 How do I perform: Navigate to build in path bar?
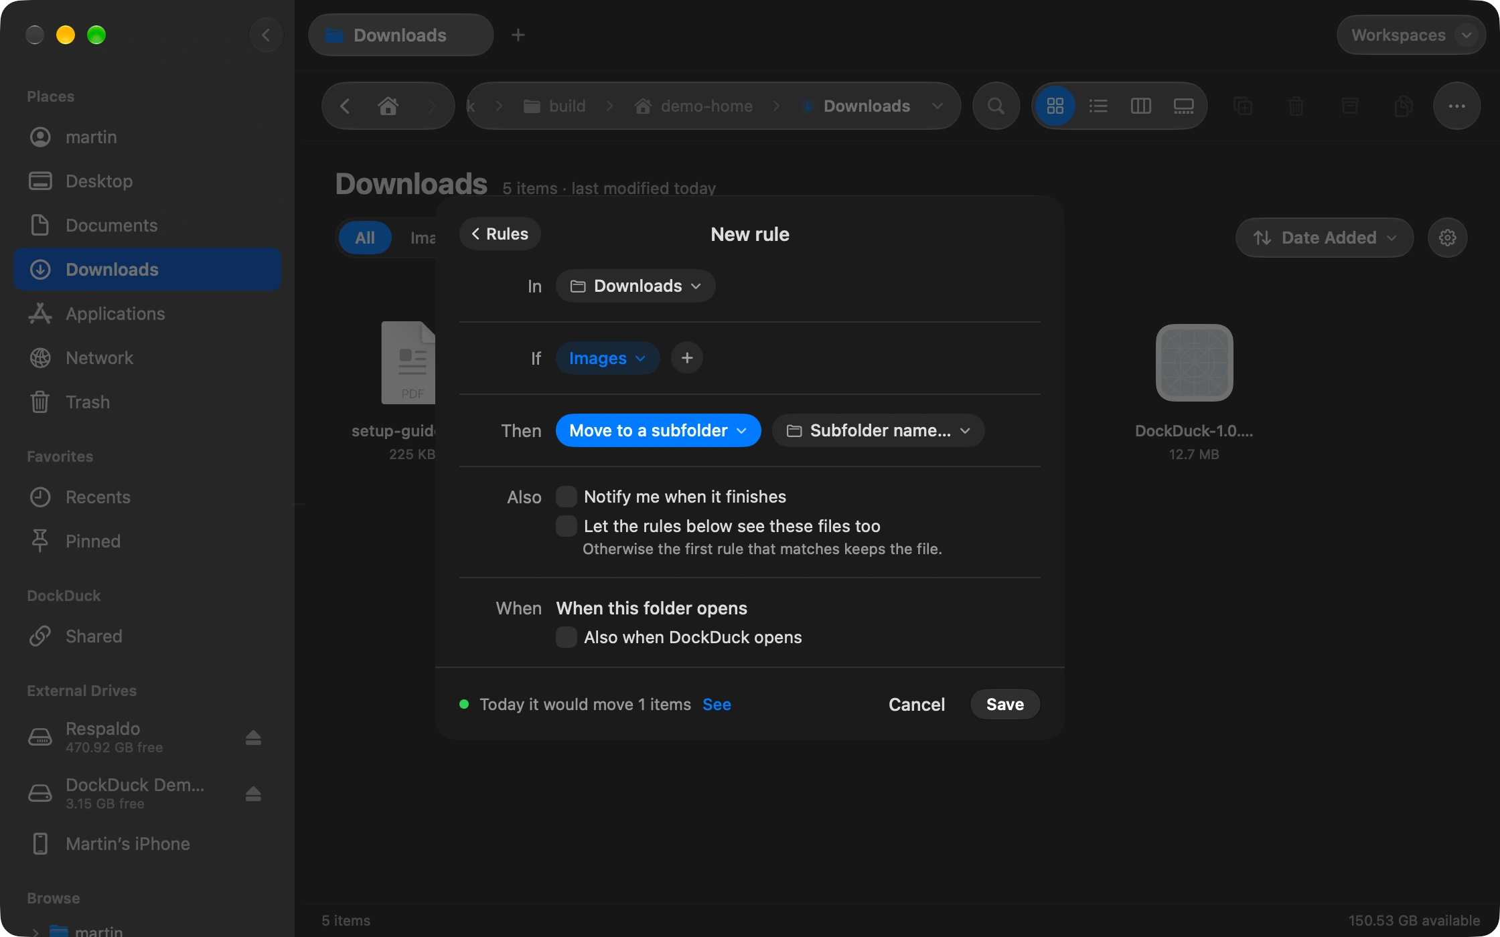click(554, 106)
